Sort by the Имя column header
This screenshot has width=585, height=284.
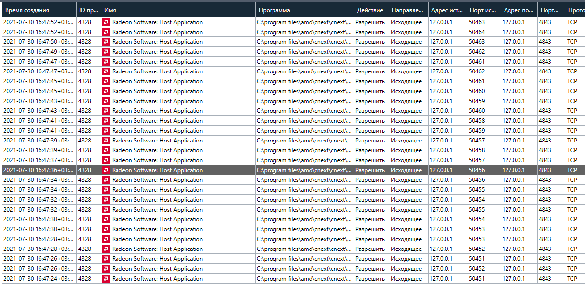[x=178, y=10]
